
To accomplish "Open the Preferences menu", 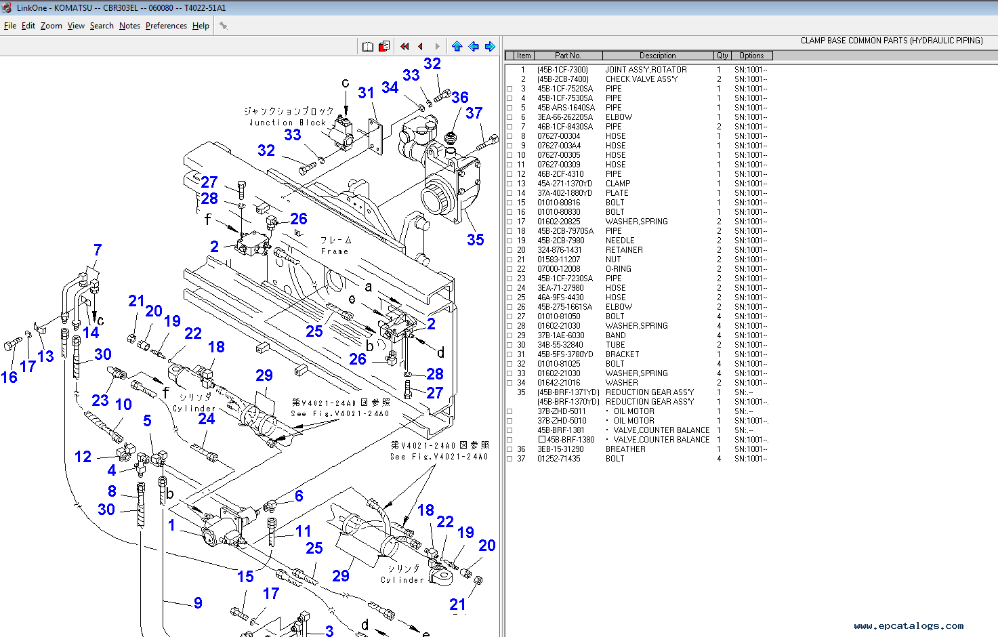I will pos(166,26).
